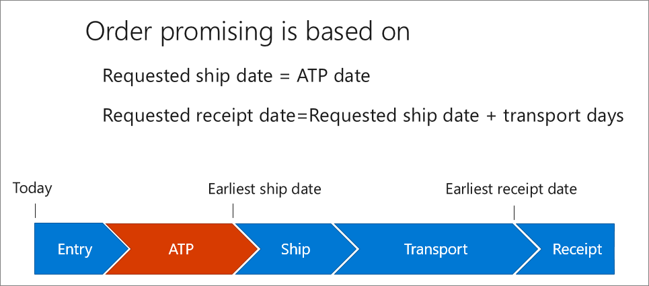Image resolution: width=649 pixels, height=286 pixels.
Task: Select the Earliest ship date label
Action: (x=264, y=189)
